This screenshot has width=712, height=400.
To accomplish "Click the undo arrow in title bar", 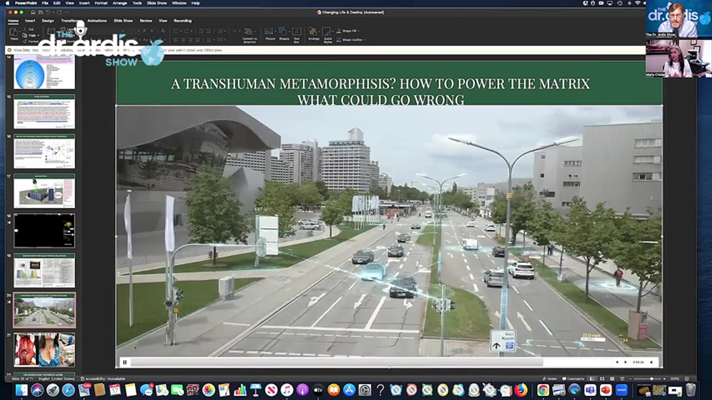I will [49, 12].
